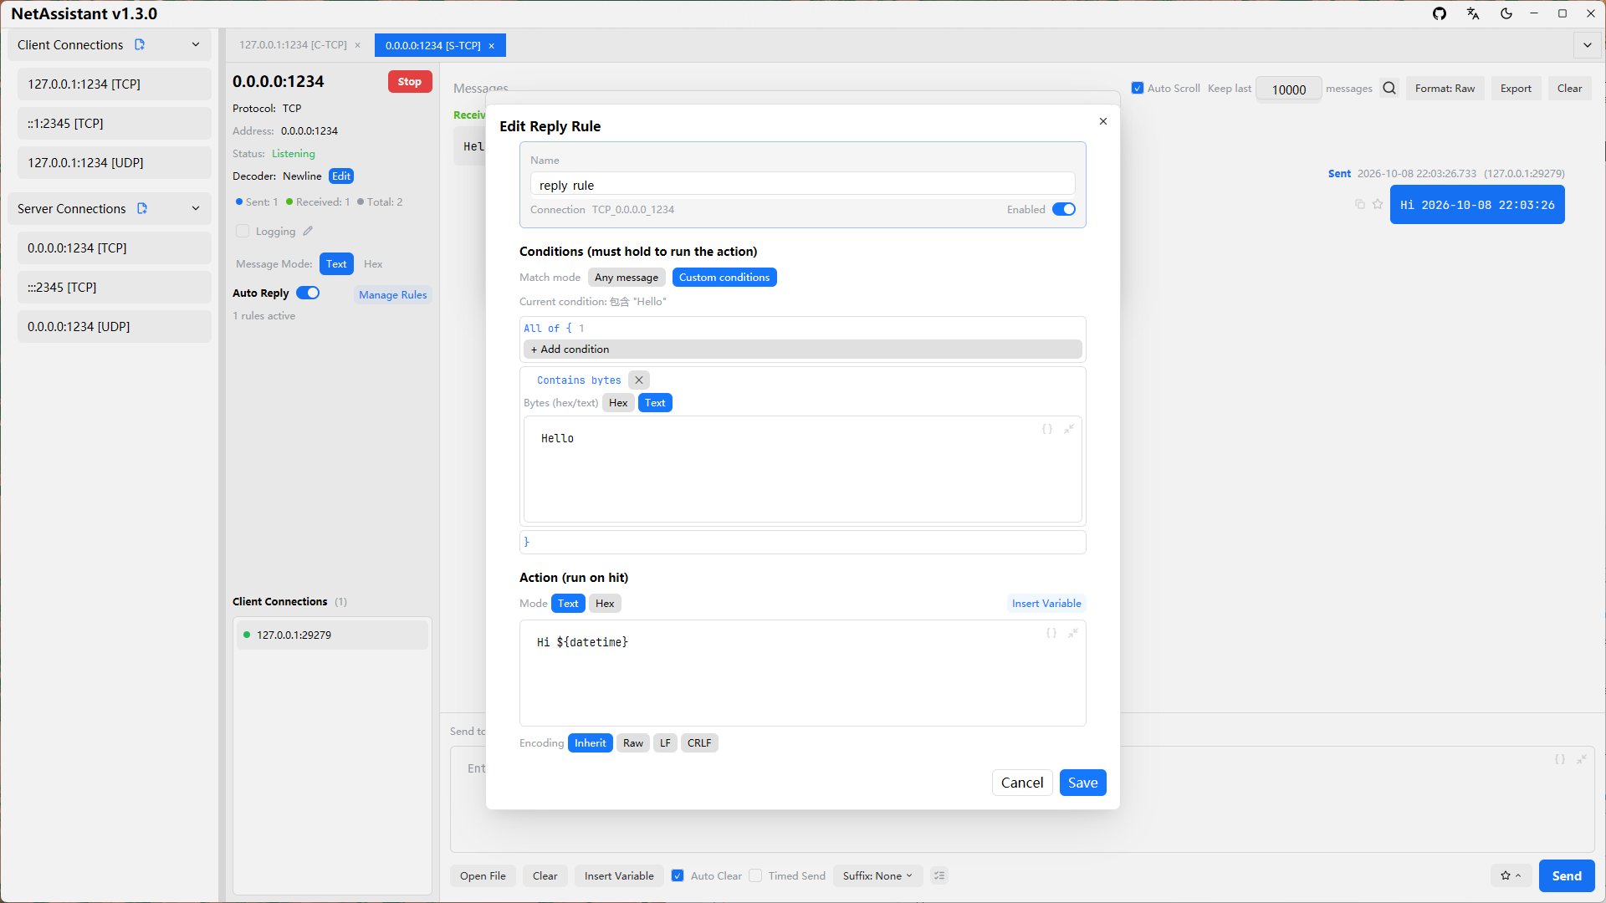The image size is (1606, 903).
Task: Remove the Contains bytes condition
Action: [x=639, y=380]
